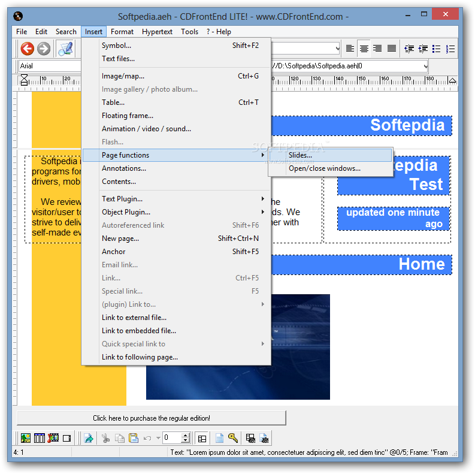Click purchase the regular edition button
475x474 pixels.
pos(152,418)
